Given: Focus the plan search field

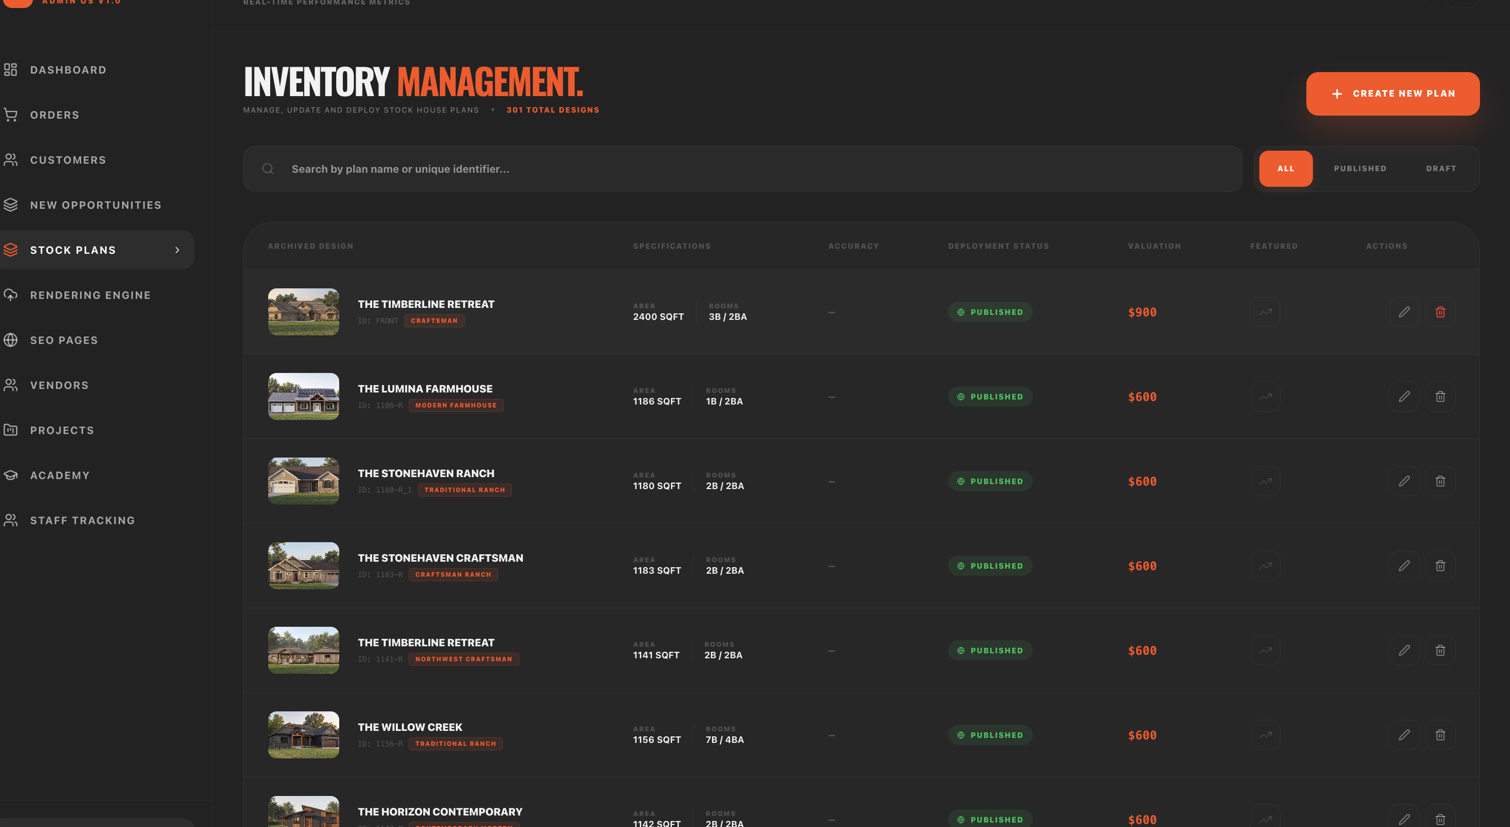Looking at the screenshot, I should tap(742, 169).
